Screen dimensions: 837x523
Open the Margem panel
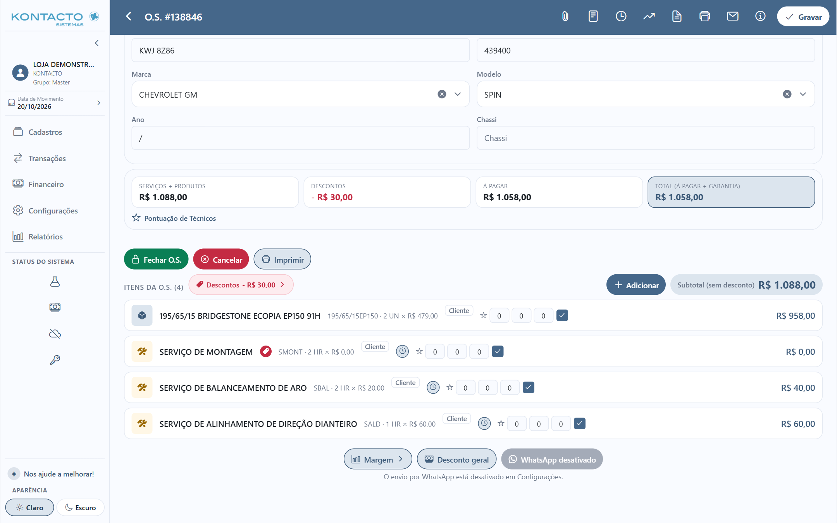(x=378, y=459)
